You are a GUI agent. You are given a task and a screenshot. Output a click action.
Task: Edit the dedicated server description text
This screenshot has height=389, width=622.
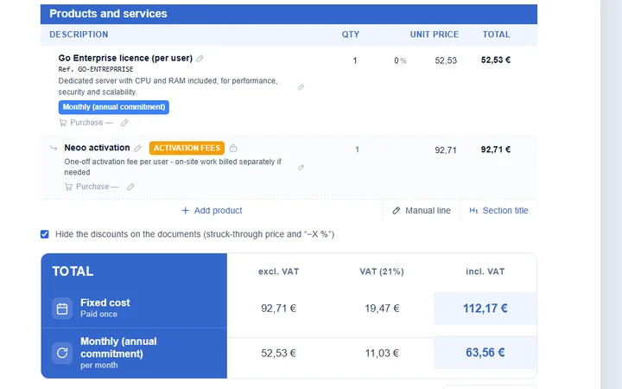[301, 87]
